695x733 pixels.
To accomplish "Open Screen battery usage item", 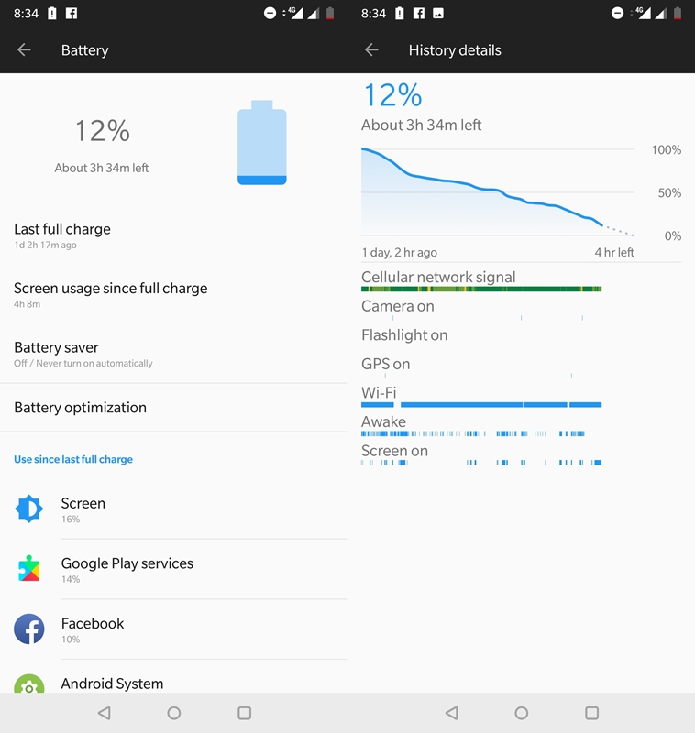I will [x=174, y=509].
